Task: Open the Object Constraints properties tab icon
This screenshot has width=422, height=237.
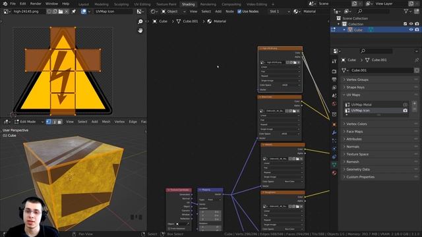Action: tap(334, 157)
